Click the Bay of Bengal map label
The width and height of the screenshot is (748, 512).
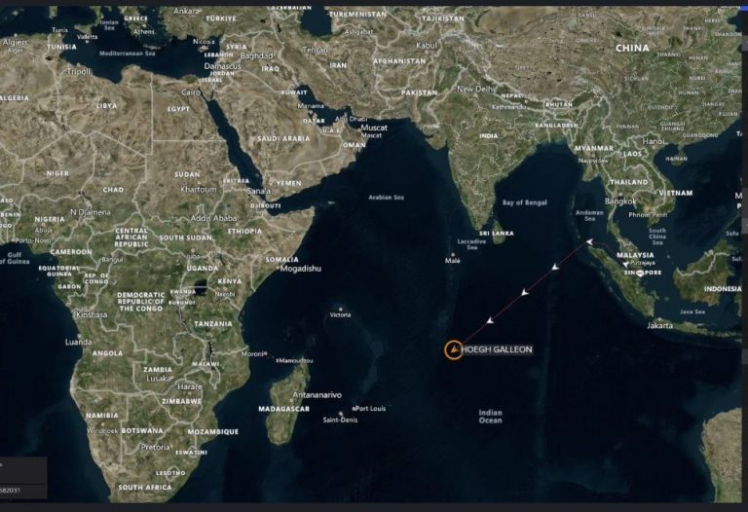click(524, 202)
